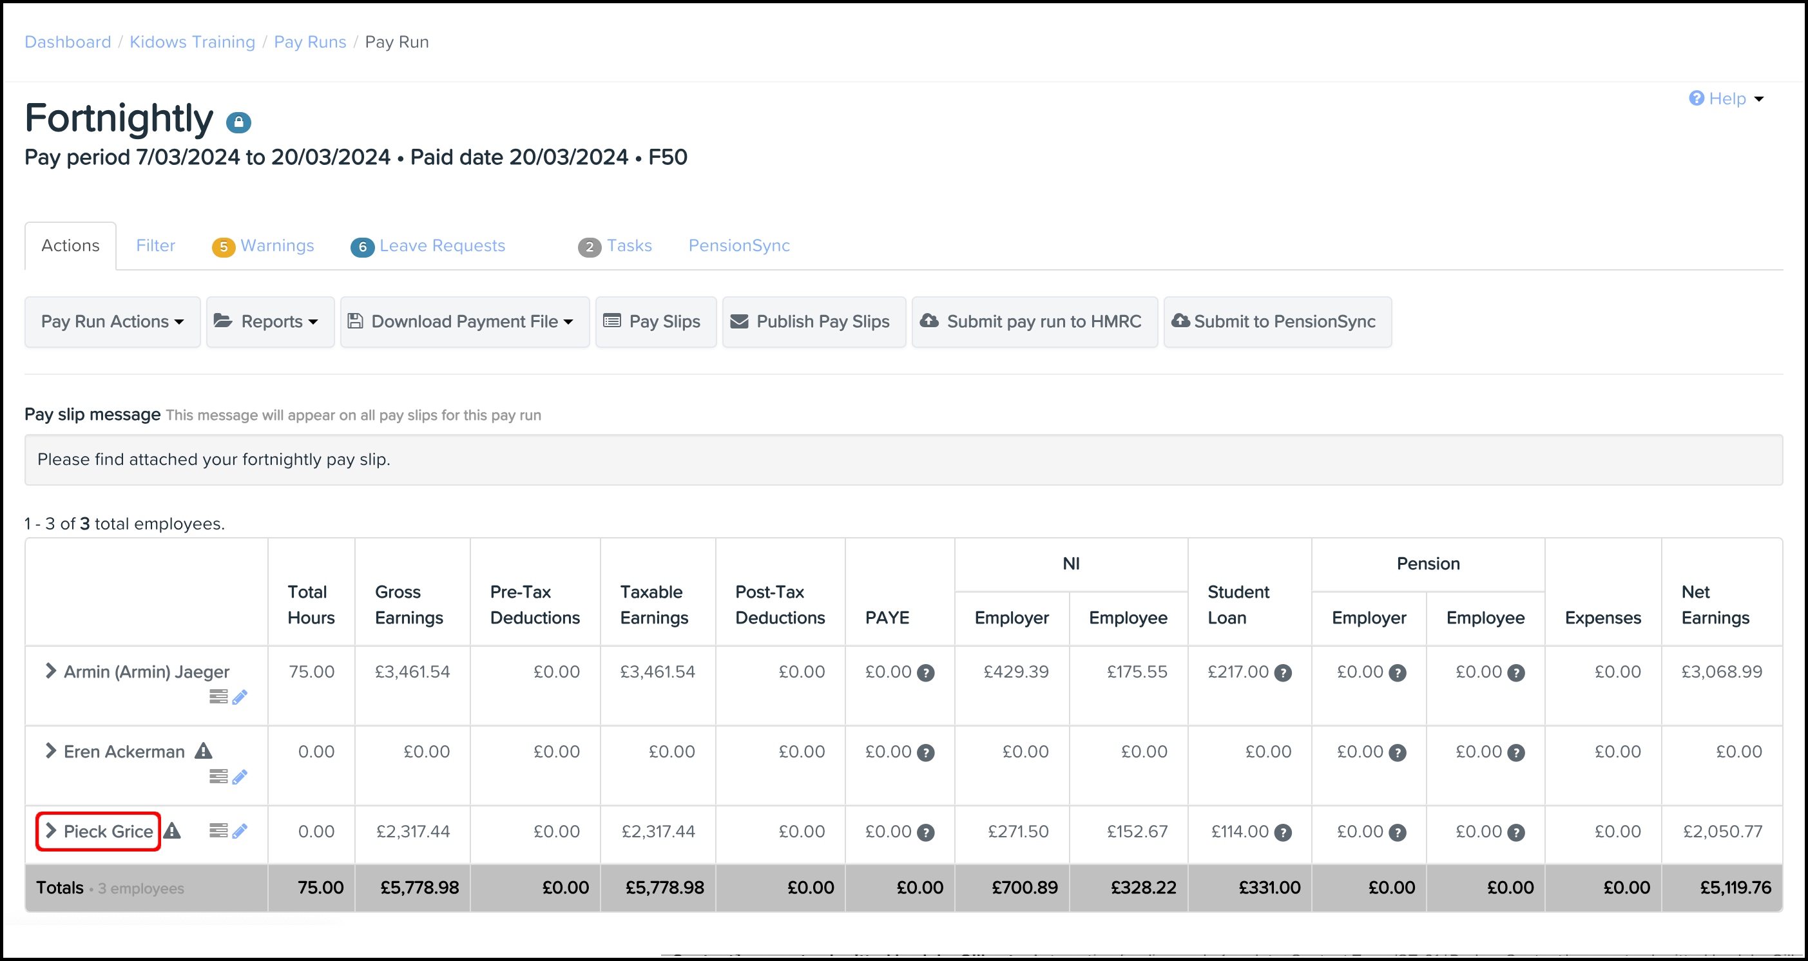This screenshot has height=961, width=1808.
Task: Click warning triangle next to Eren Ackerman
Action: click(x=204, y=751)
